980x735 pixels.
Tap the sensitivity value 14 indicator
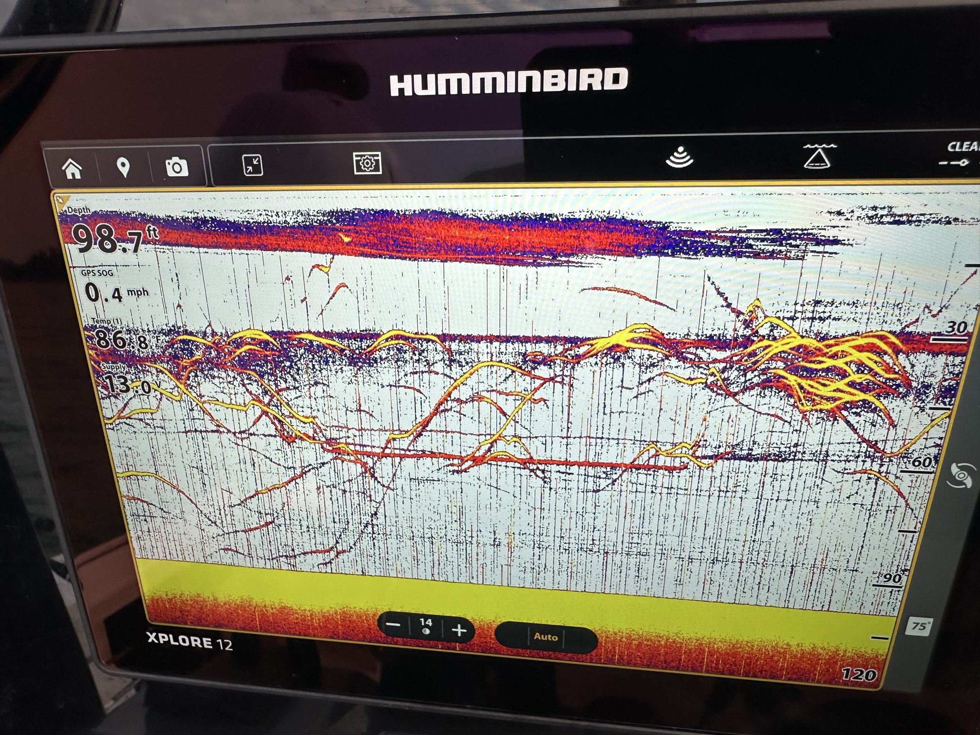tap(425, 626)
